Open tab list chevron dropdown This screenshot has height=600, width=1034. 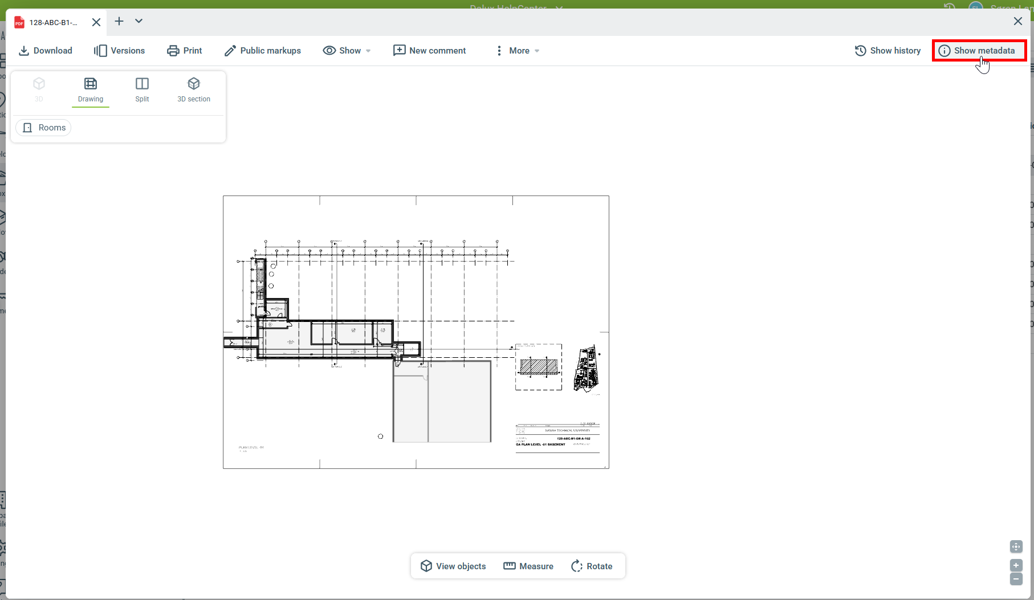[x=139, y=21]
